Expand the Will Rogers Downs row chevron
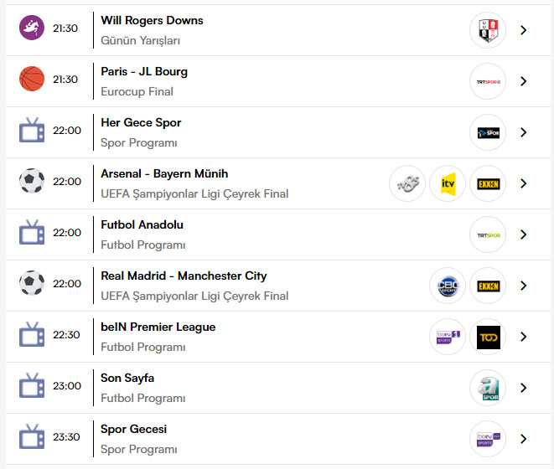 click(x=524, y=30)
